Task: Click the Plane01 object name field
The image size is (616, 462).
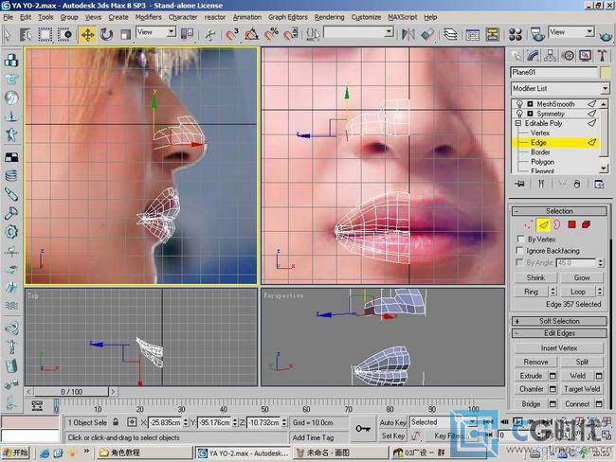Action: pyautogui.click(x=554, y=72)
